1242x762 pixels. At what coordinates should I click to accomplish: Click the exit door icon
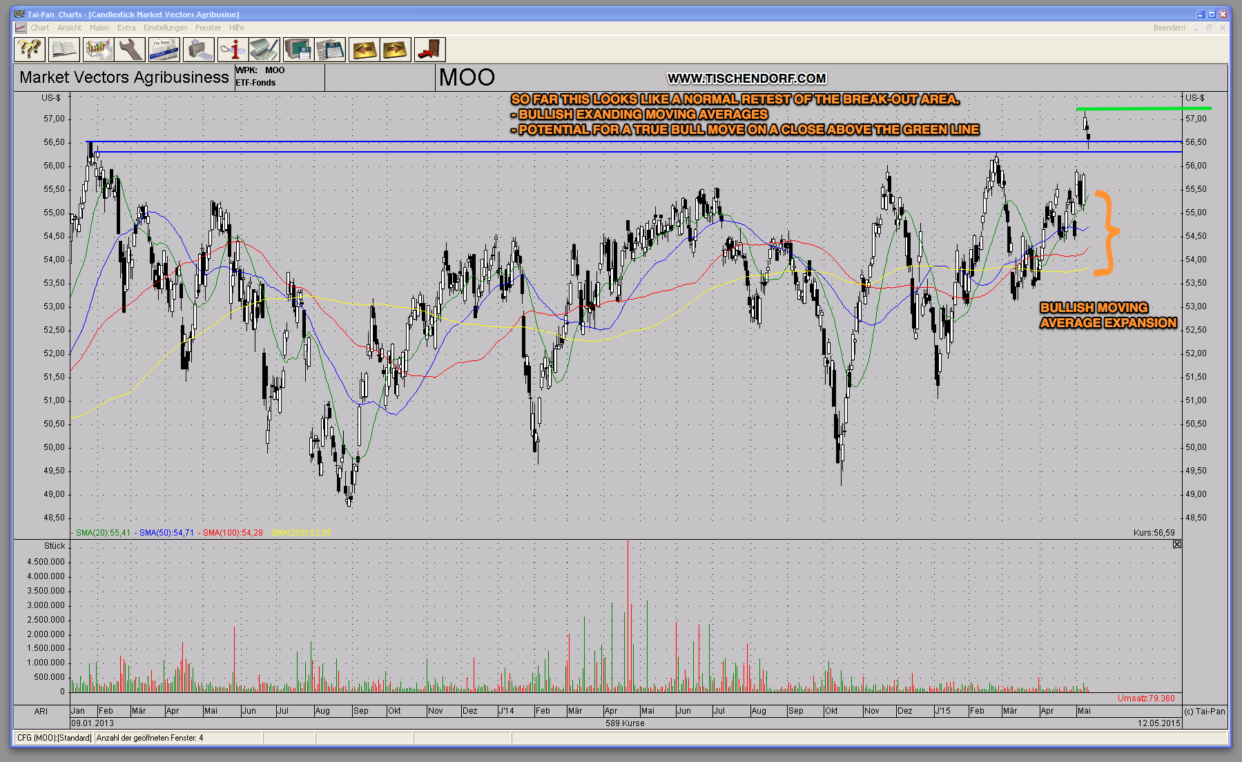click(x=429, y=50)
